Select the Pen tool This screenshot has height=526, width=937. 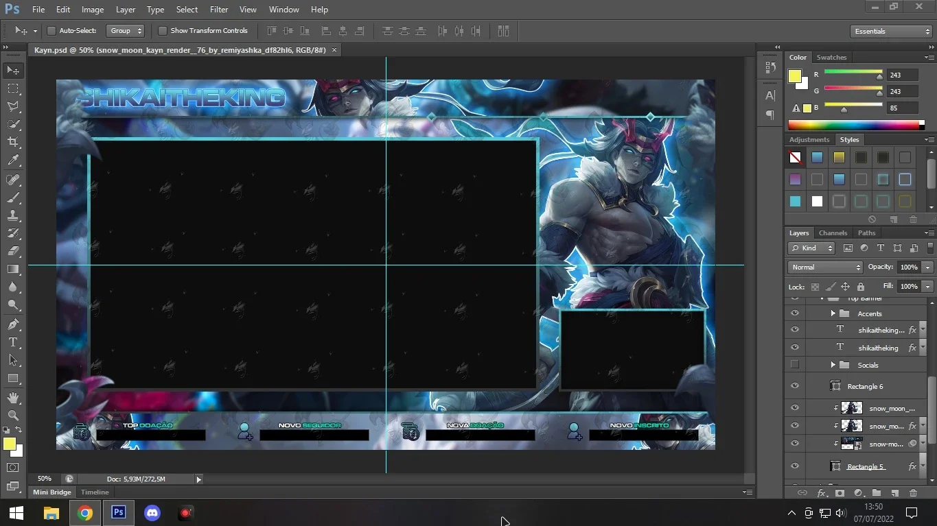tap(13, 324)
